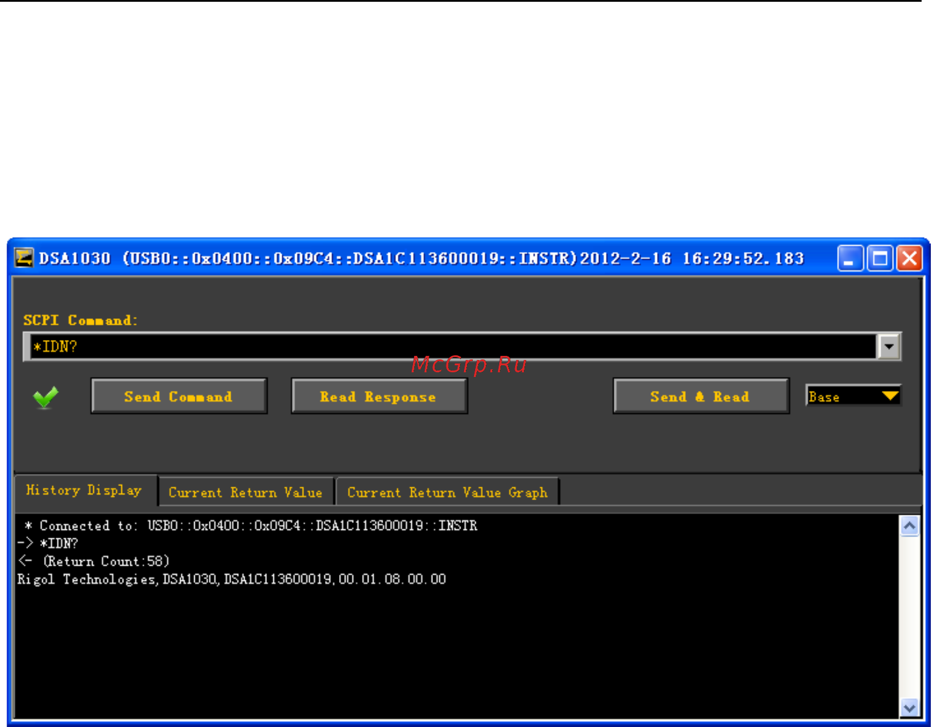931x727 pixels.
Task: Select the Current Return Value Graph tab
Action: click(x=447, y=492)
